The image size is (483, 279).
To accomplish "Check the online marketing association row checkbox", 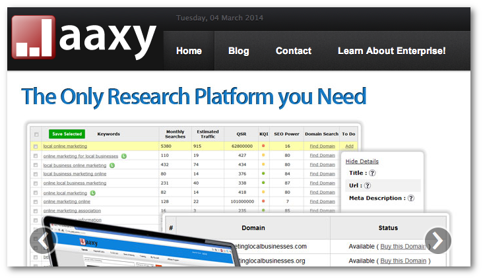I will pyautogui.click(x=36, y=211).
